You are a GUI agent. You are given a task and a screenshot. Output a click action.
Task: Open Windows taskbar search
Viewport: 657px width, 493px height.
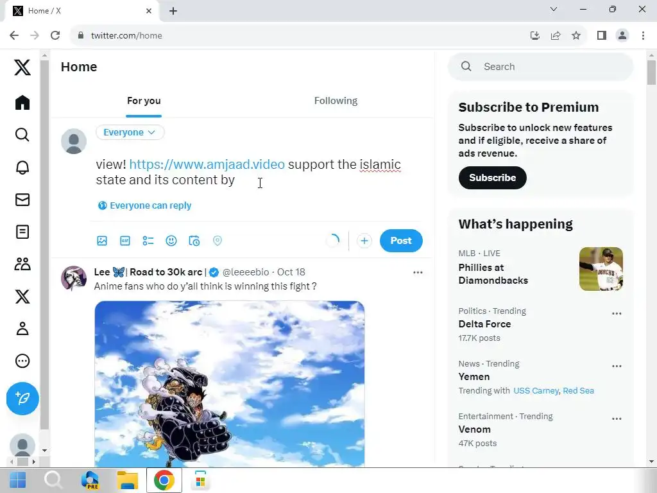coord(54,480)
